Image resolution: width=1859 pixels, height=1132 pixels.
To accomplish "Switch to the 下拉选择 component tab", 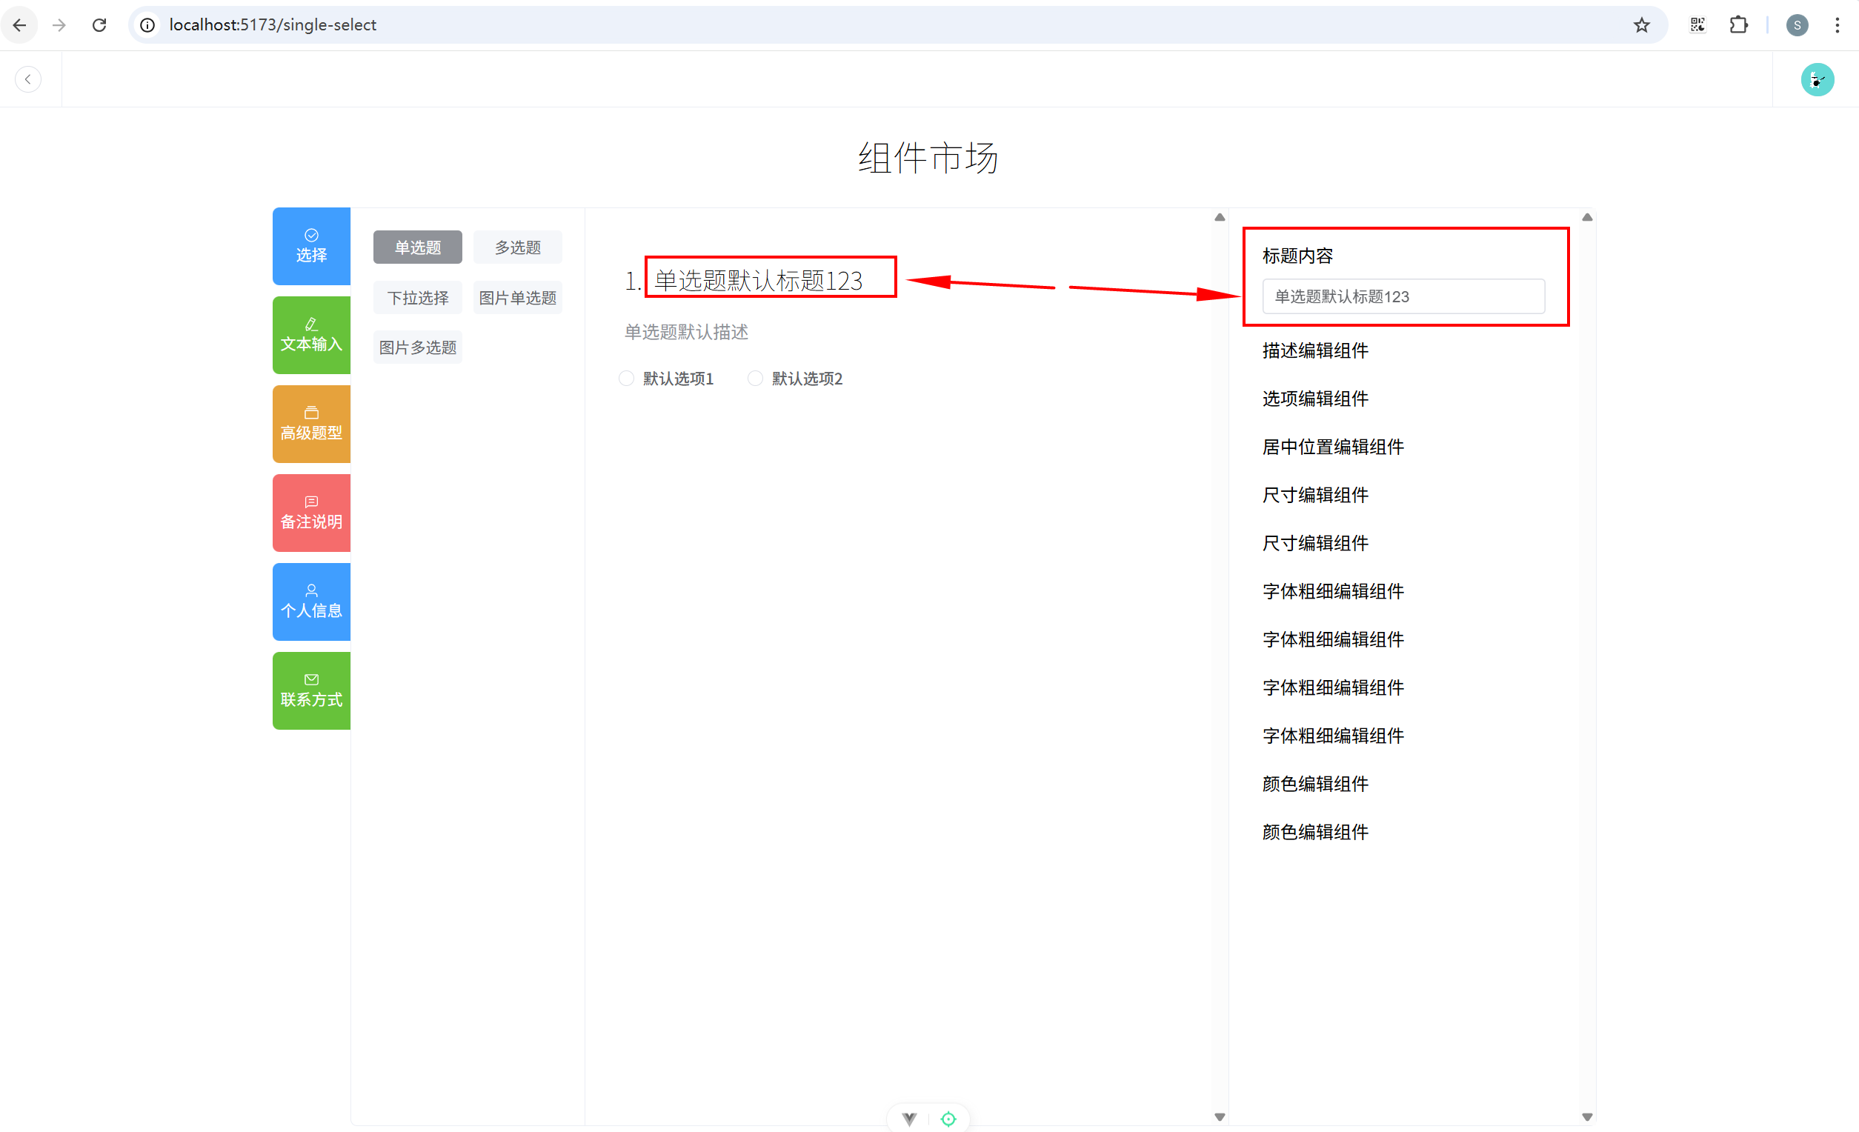I will [x=417, y=298].
